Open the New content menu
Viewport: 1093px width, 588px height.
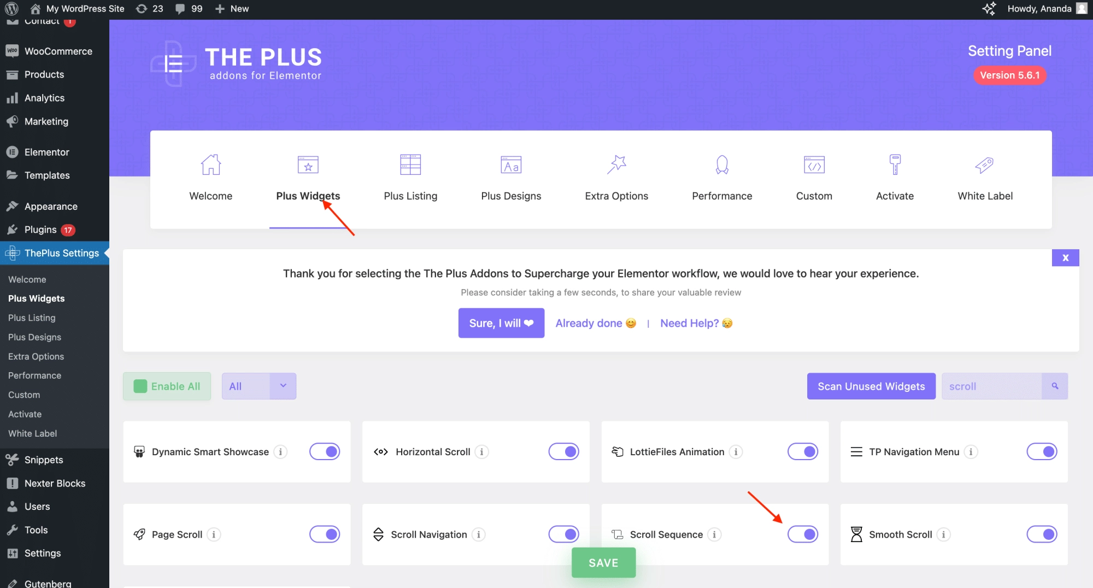pyautogui.click(x=232, y=9)
